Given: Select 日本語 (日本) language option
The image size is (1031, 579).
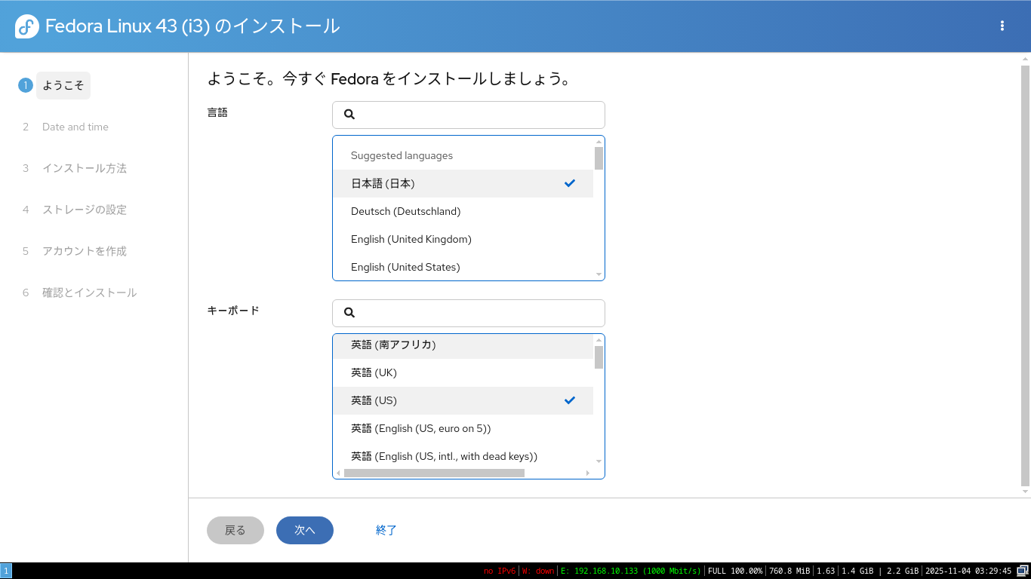Looking at the screenshot, I should tap(463, 183).
